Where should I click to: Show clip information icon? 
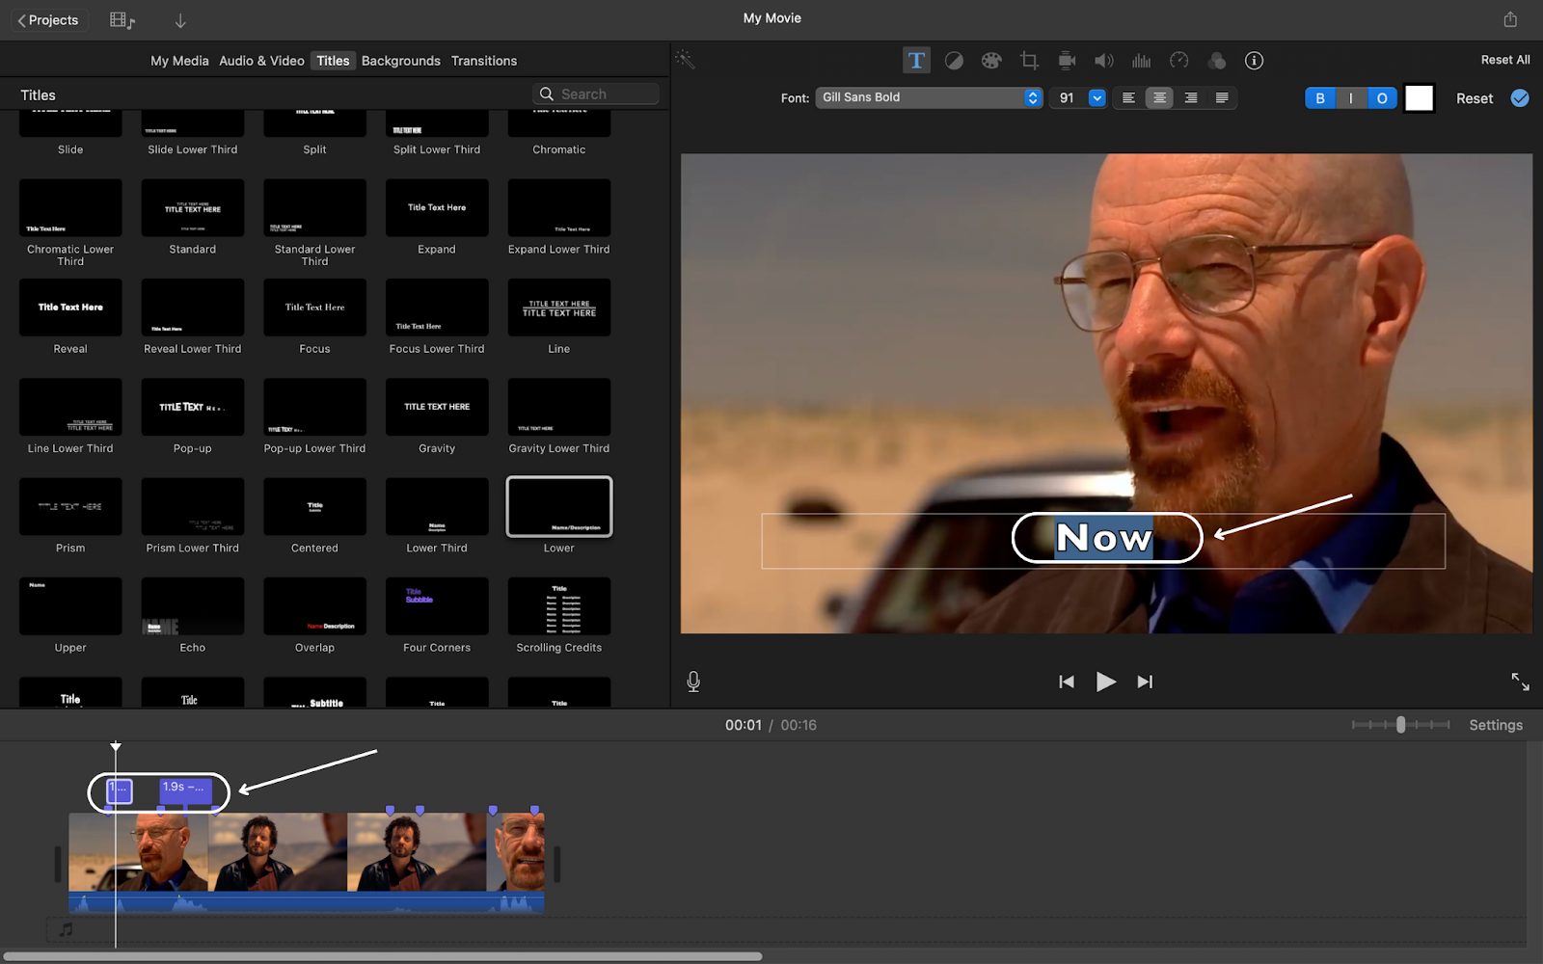click(x=1254, y=61)
